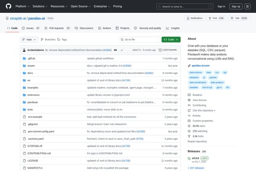Screen dimensions: 256x171
Task: Open the tests folder
Action: coord(30,109)
